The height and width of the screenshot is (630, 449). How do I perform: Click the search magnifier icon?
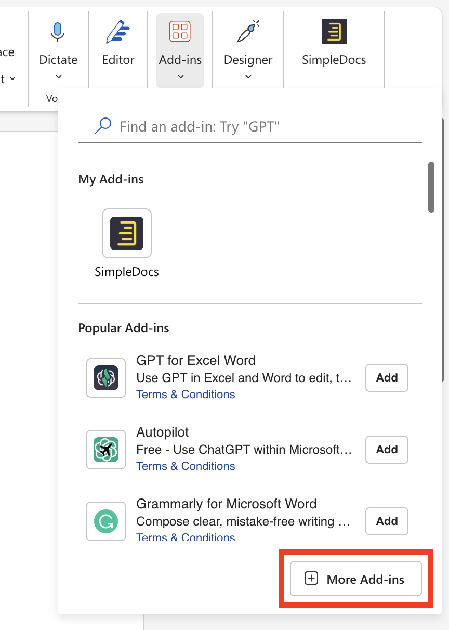click(103, 126)
